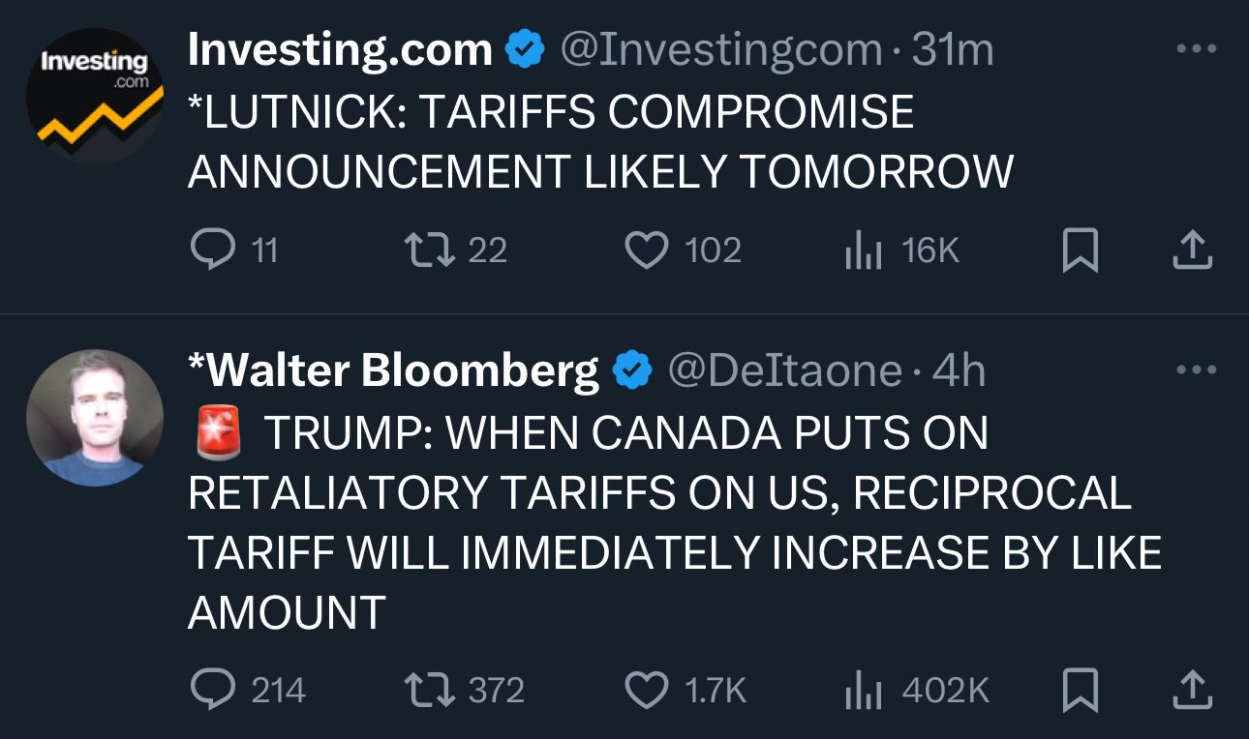
Task: Open Walter Bloomberg's profile avatar
Action: pos(95,418)
